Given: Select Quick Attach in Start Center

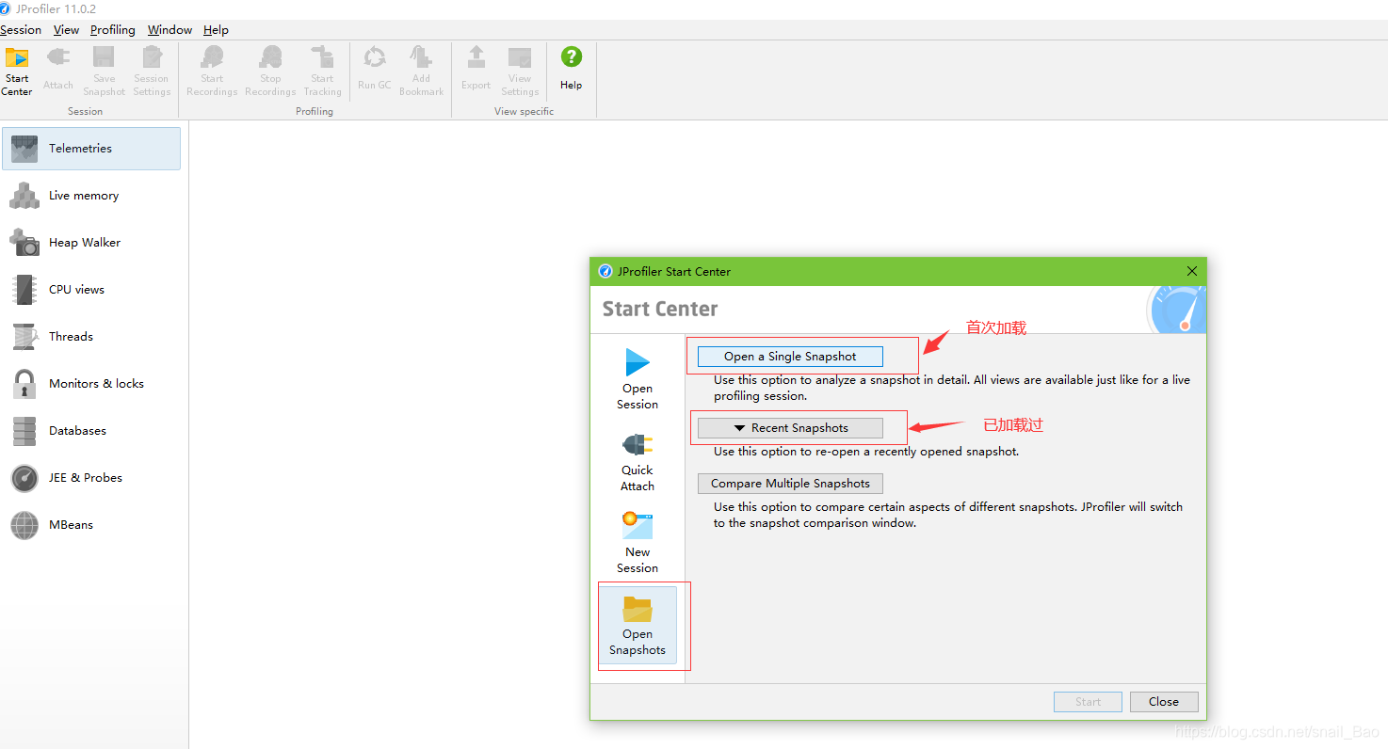Looking at the screenshot, I should (638, 461).
